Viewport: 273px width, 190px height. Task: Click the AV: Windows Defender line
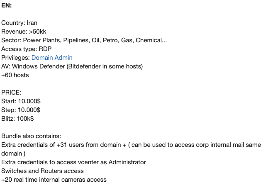click(72, 66)
